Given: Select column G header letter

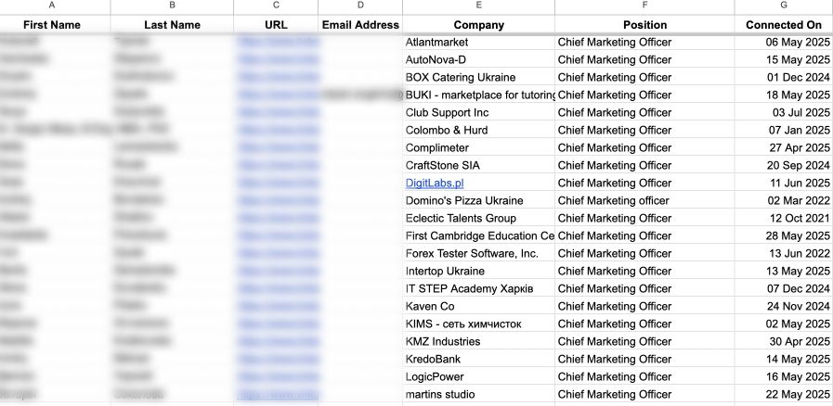Looking at the screenshot, I should [784, 6].
